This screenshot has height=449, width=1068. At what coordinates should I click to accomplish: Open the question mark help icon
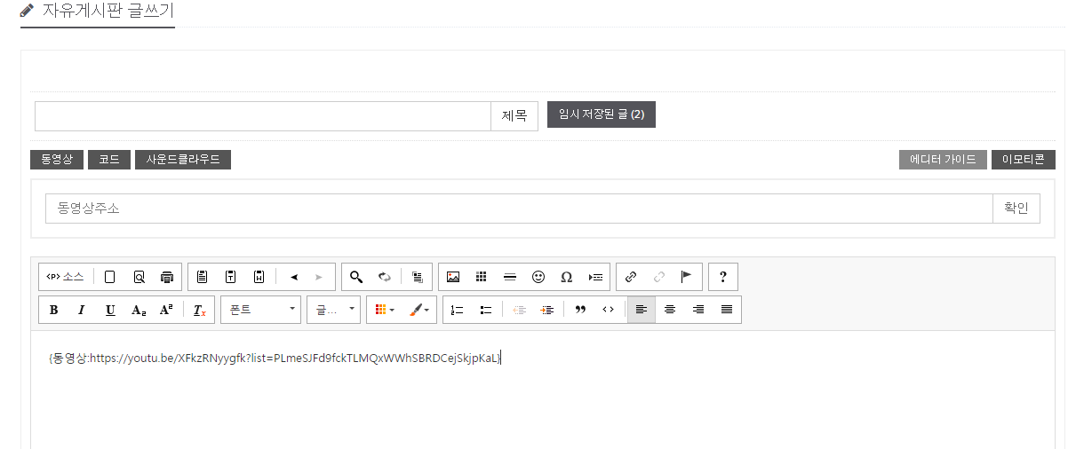(x=723, y=277)
